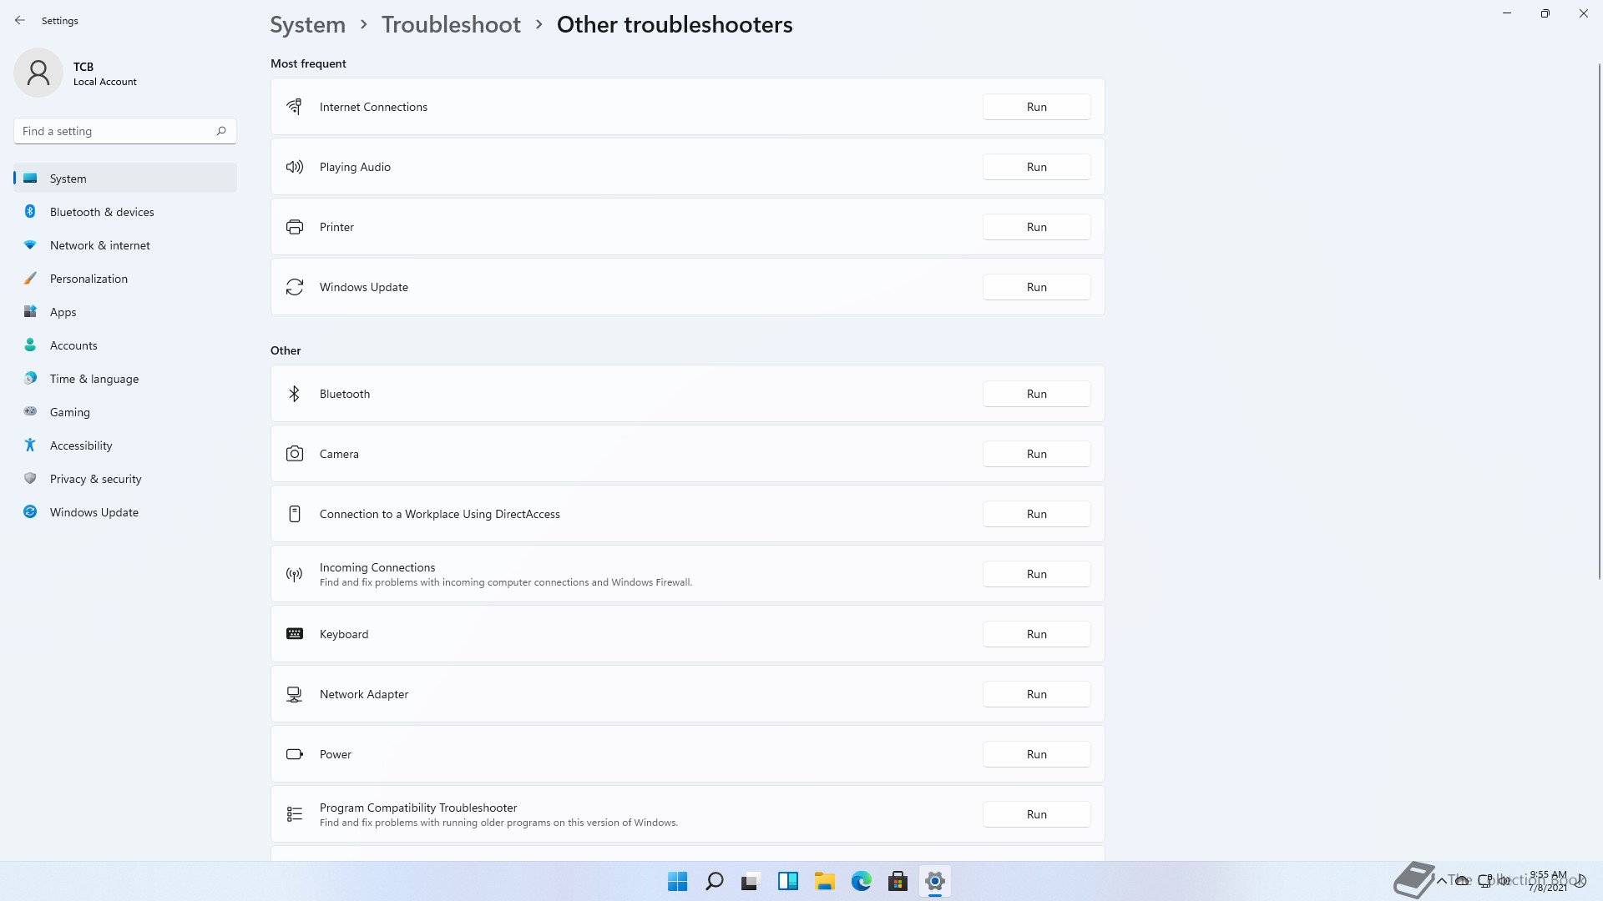
Task: Open Microsoft Store from the taskbar
Action: pos(898,881)
